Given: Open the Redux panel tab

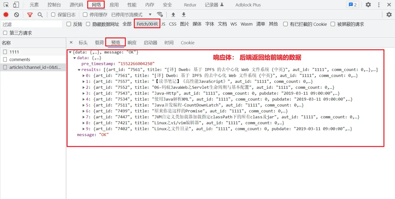Looking at the screenshot, I should click(x=190, y=5).
